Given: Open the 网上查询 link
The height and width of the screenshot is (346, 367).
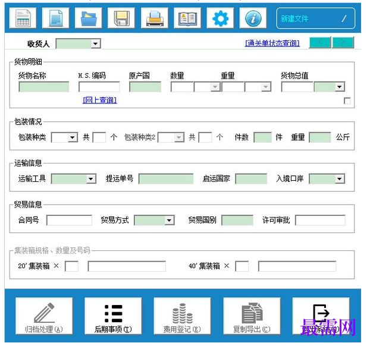Looking at the screenshot, I should (100, 100).
